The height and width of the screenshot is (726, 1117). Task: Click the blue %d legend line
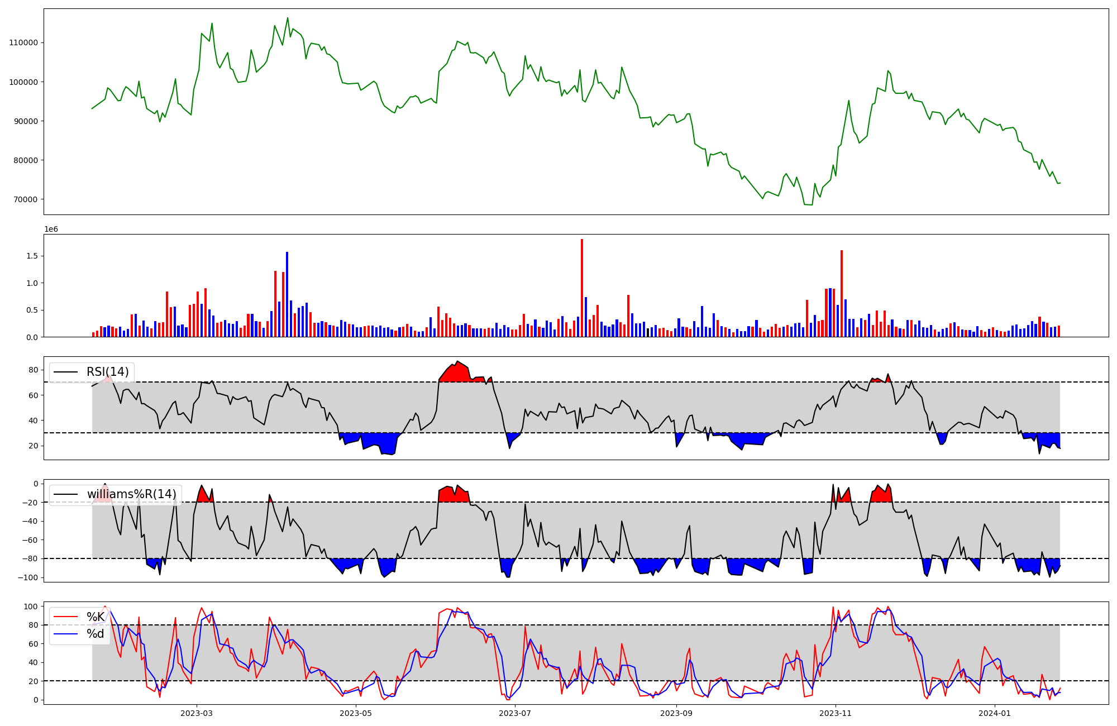tap(66, 634)
